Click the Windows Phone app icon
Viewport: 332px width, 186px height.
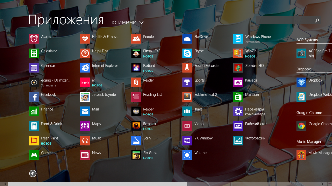pos(238,39)
